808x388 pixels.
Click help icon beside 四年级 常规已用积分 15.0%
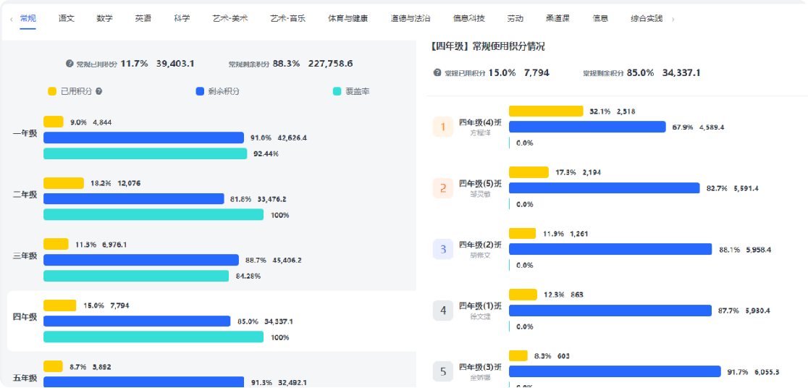(437, 73)
